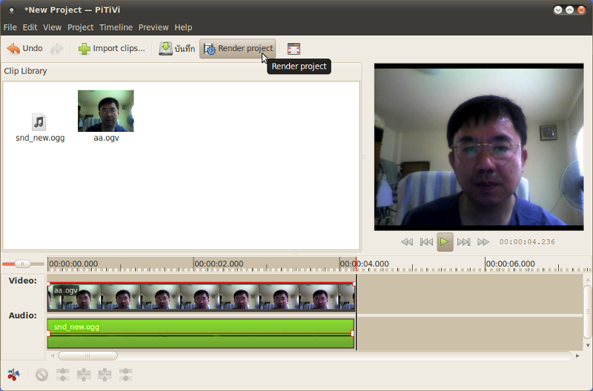
Task: Click the Clip Library header label
Action: pyautogui.click(x=25, y=71)
